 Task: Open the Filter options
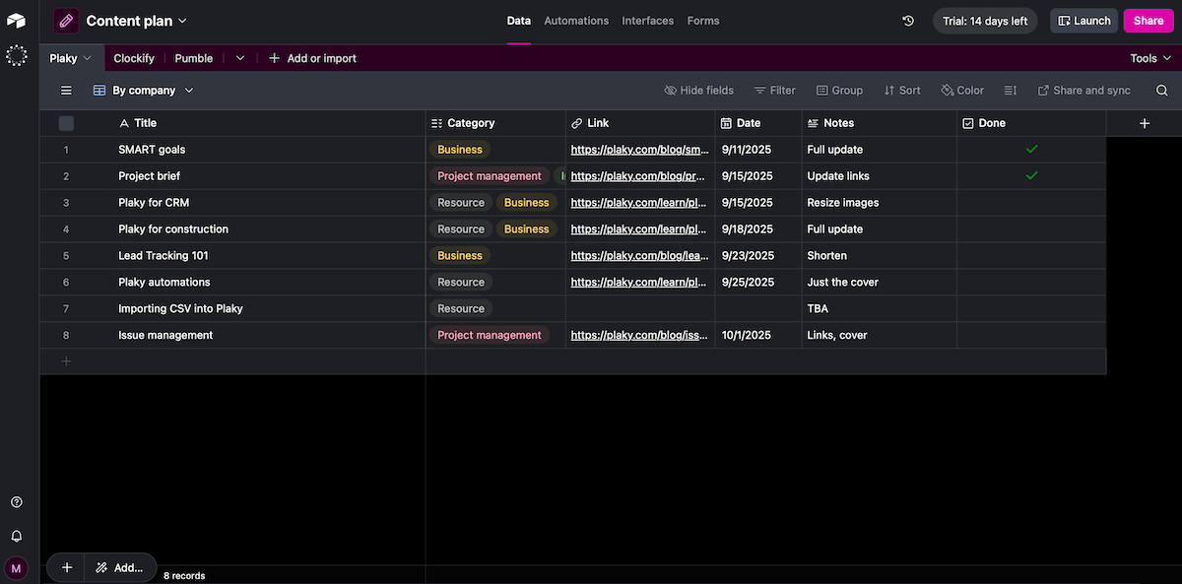(774, 90)
